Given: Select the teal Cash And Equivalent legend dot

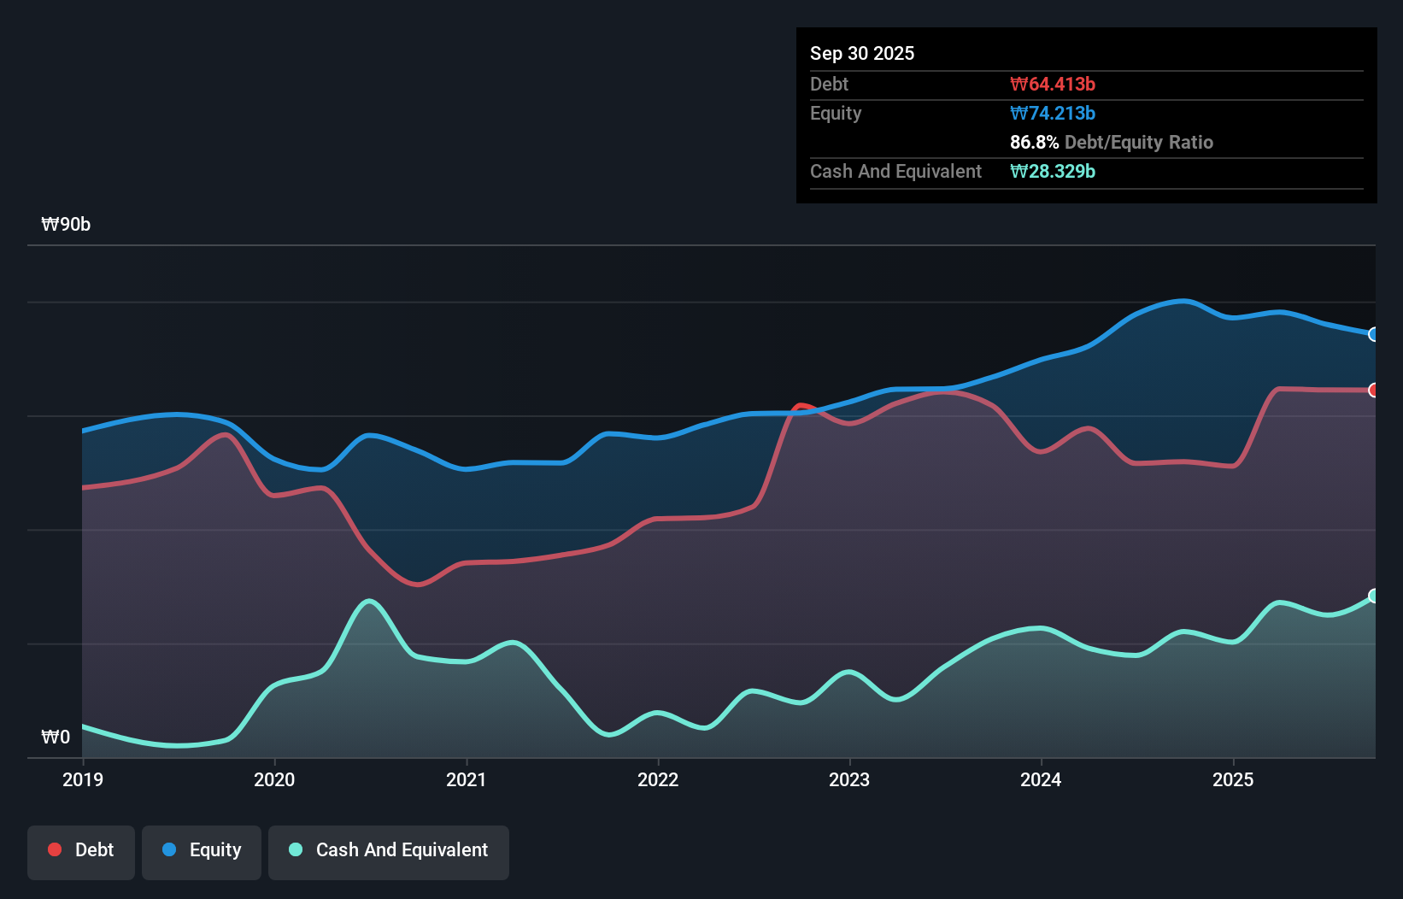Looking at the screenshot, I should 294,849.
